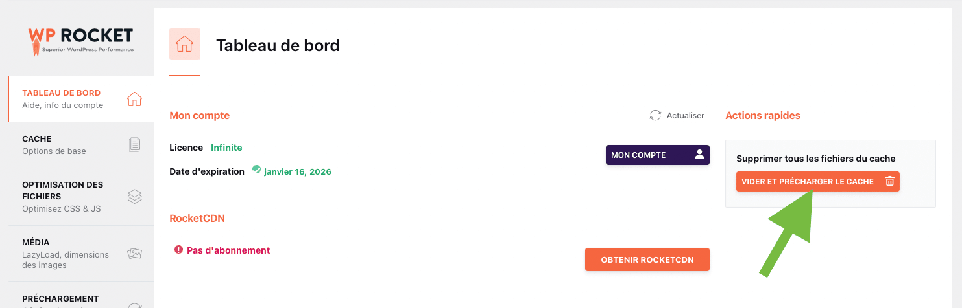Viewport: 962px width, 308px height.
Task: Click the image icon next to Média
Action: [x=134, y=254]
